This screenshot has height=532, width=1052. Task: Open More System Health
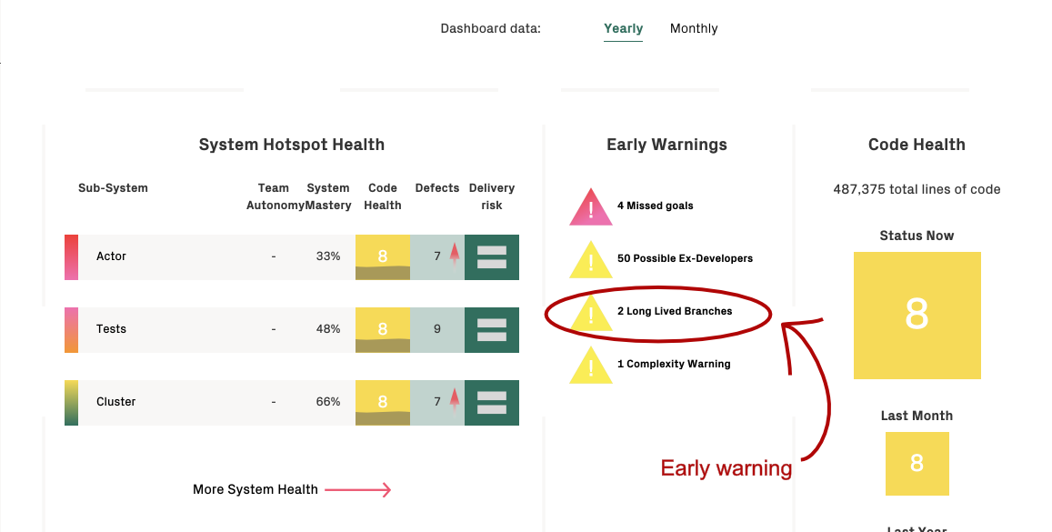[x=255, y=488]
